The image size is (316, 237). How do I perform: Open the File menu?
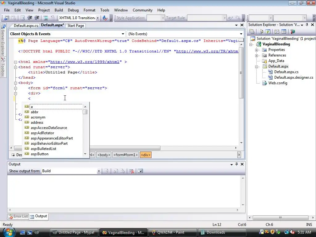[7, 10]
